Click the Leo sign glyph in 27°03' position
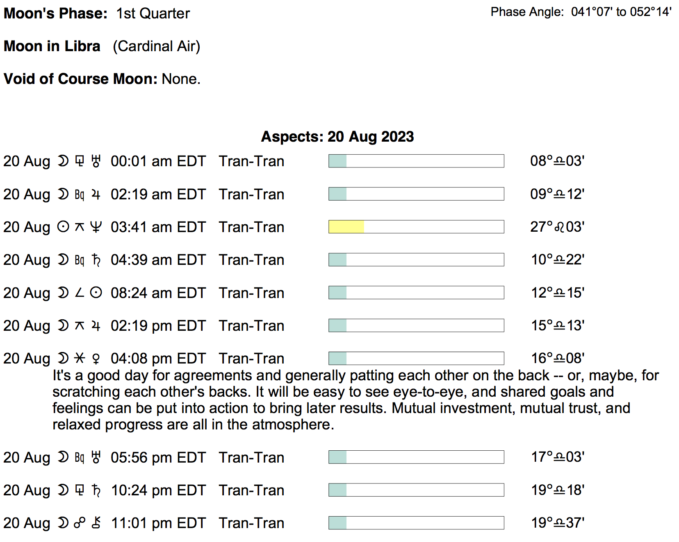Image resolution: width=679 pixels, height=542 pixels. 559,227
